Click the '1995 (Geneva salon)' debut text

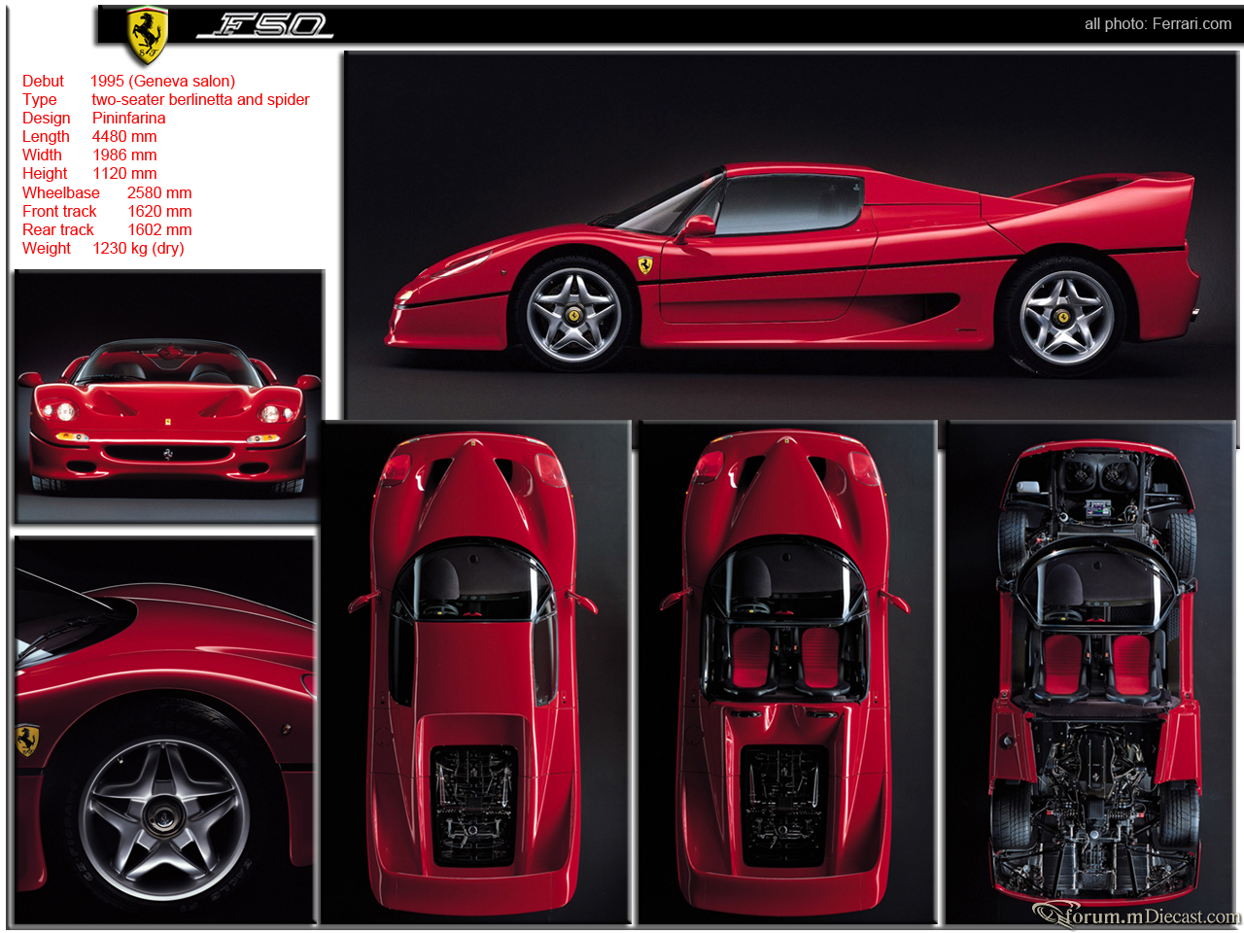[162, 82]
